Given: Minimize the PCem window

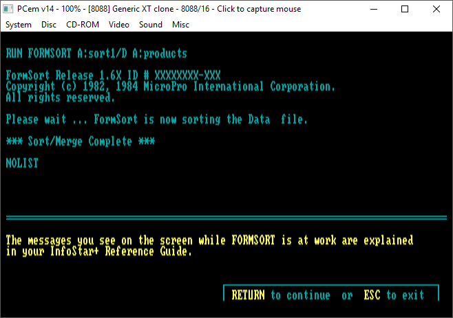Looking at the screenshot, I should point(374,9).
